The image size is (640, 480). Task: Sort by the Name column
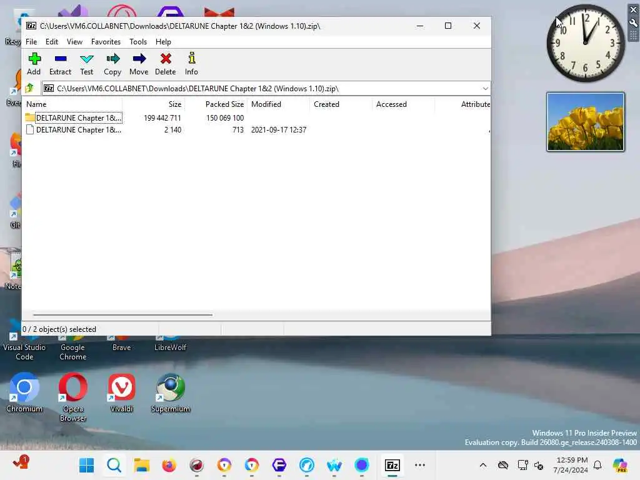click(74, 104)
